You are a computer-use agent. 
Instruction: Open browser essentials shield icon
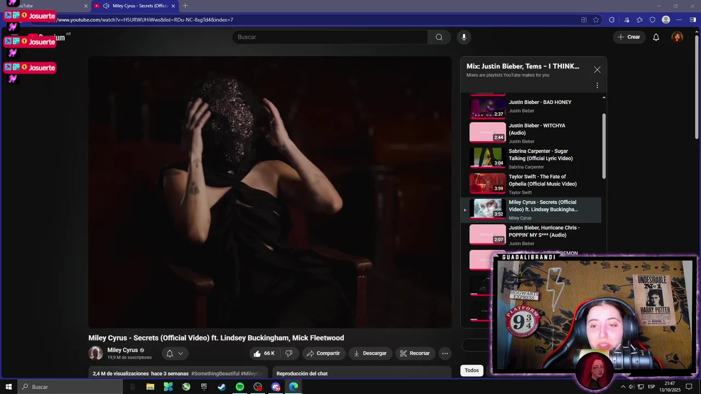coord(652,20)
